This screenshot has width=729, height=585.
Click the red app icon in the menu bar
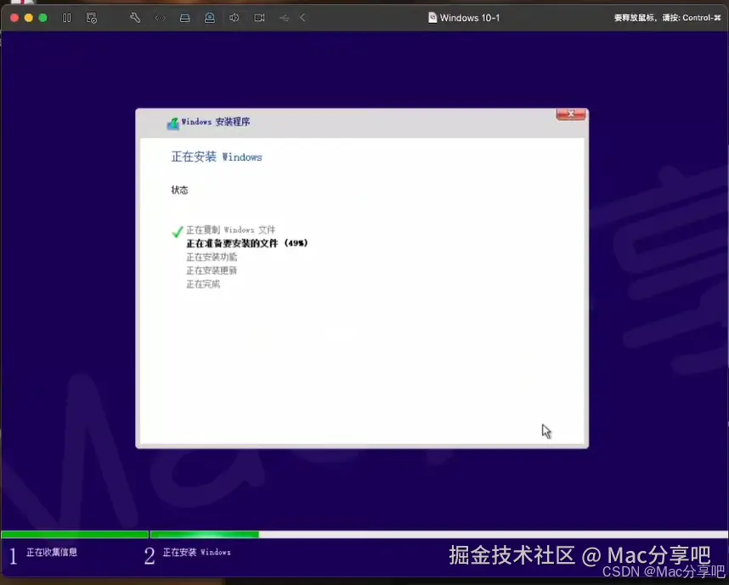21,4
